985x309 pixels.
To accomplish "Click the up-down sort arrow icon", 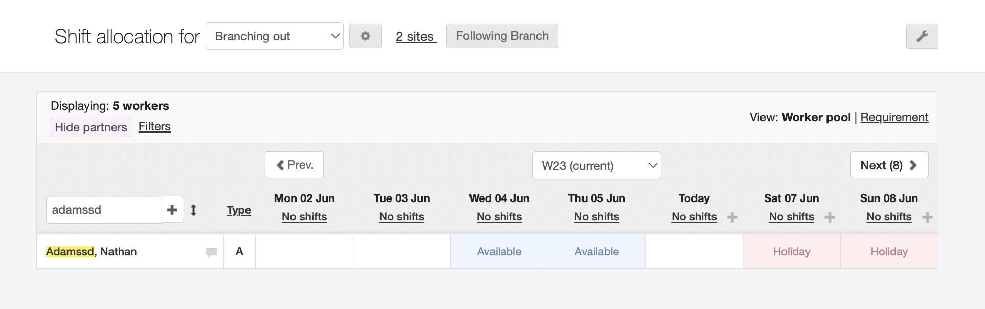I will (194, 210).
